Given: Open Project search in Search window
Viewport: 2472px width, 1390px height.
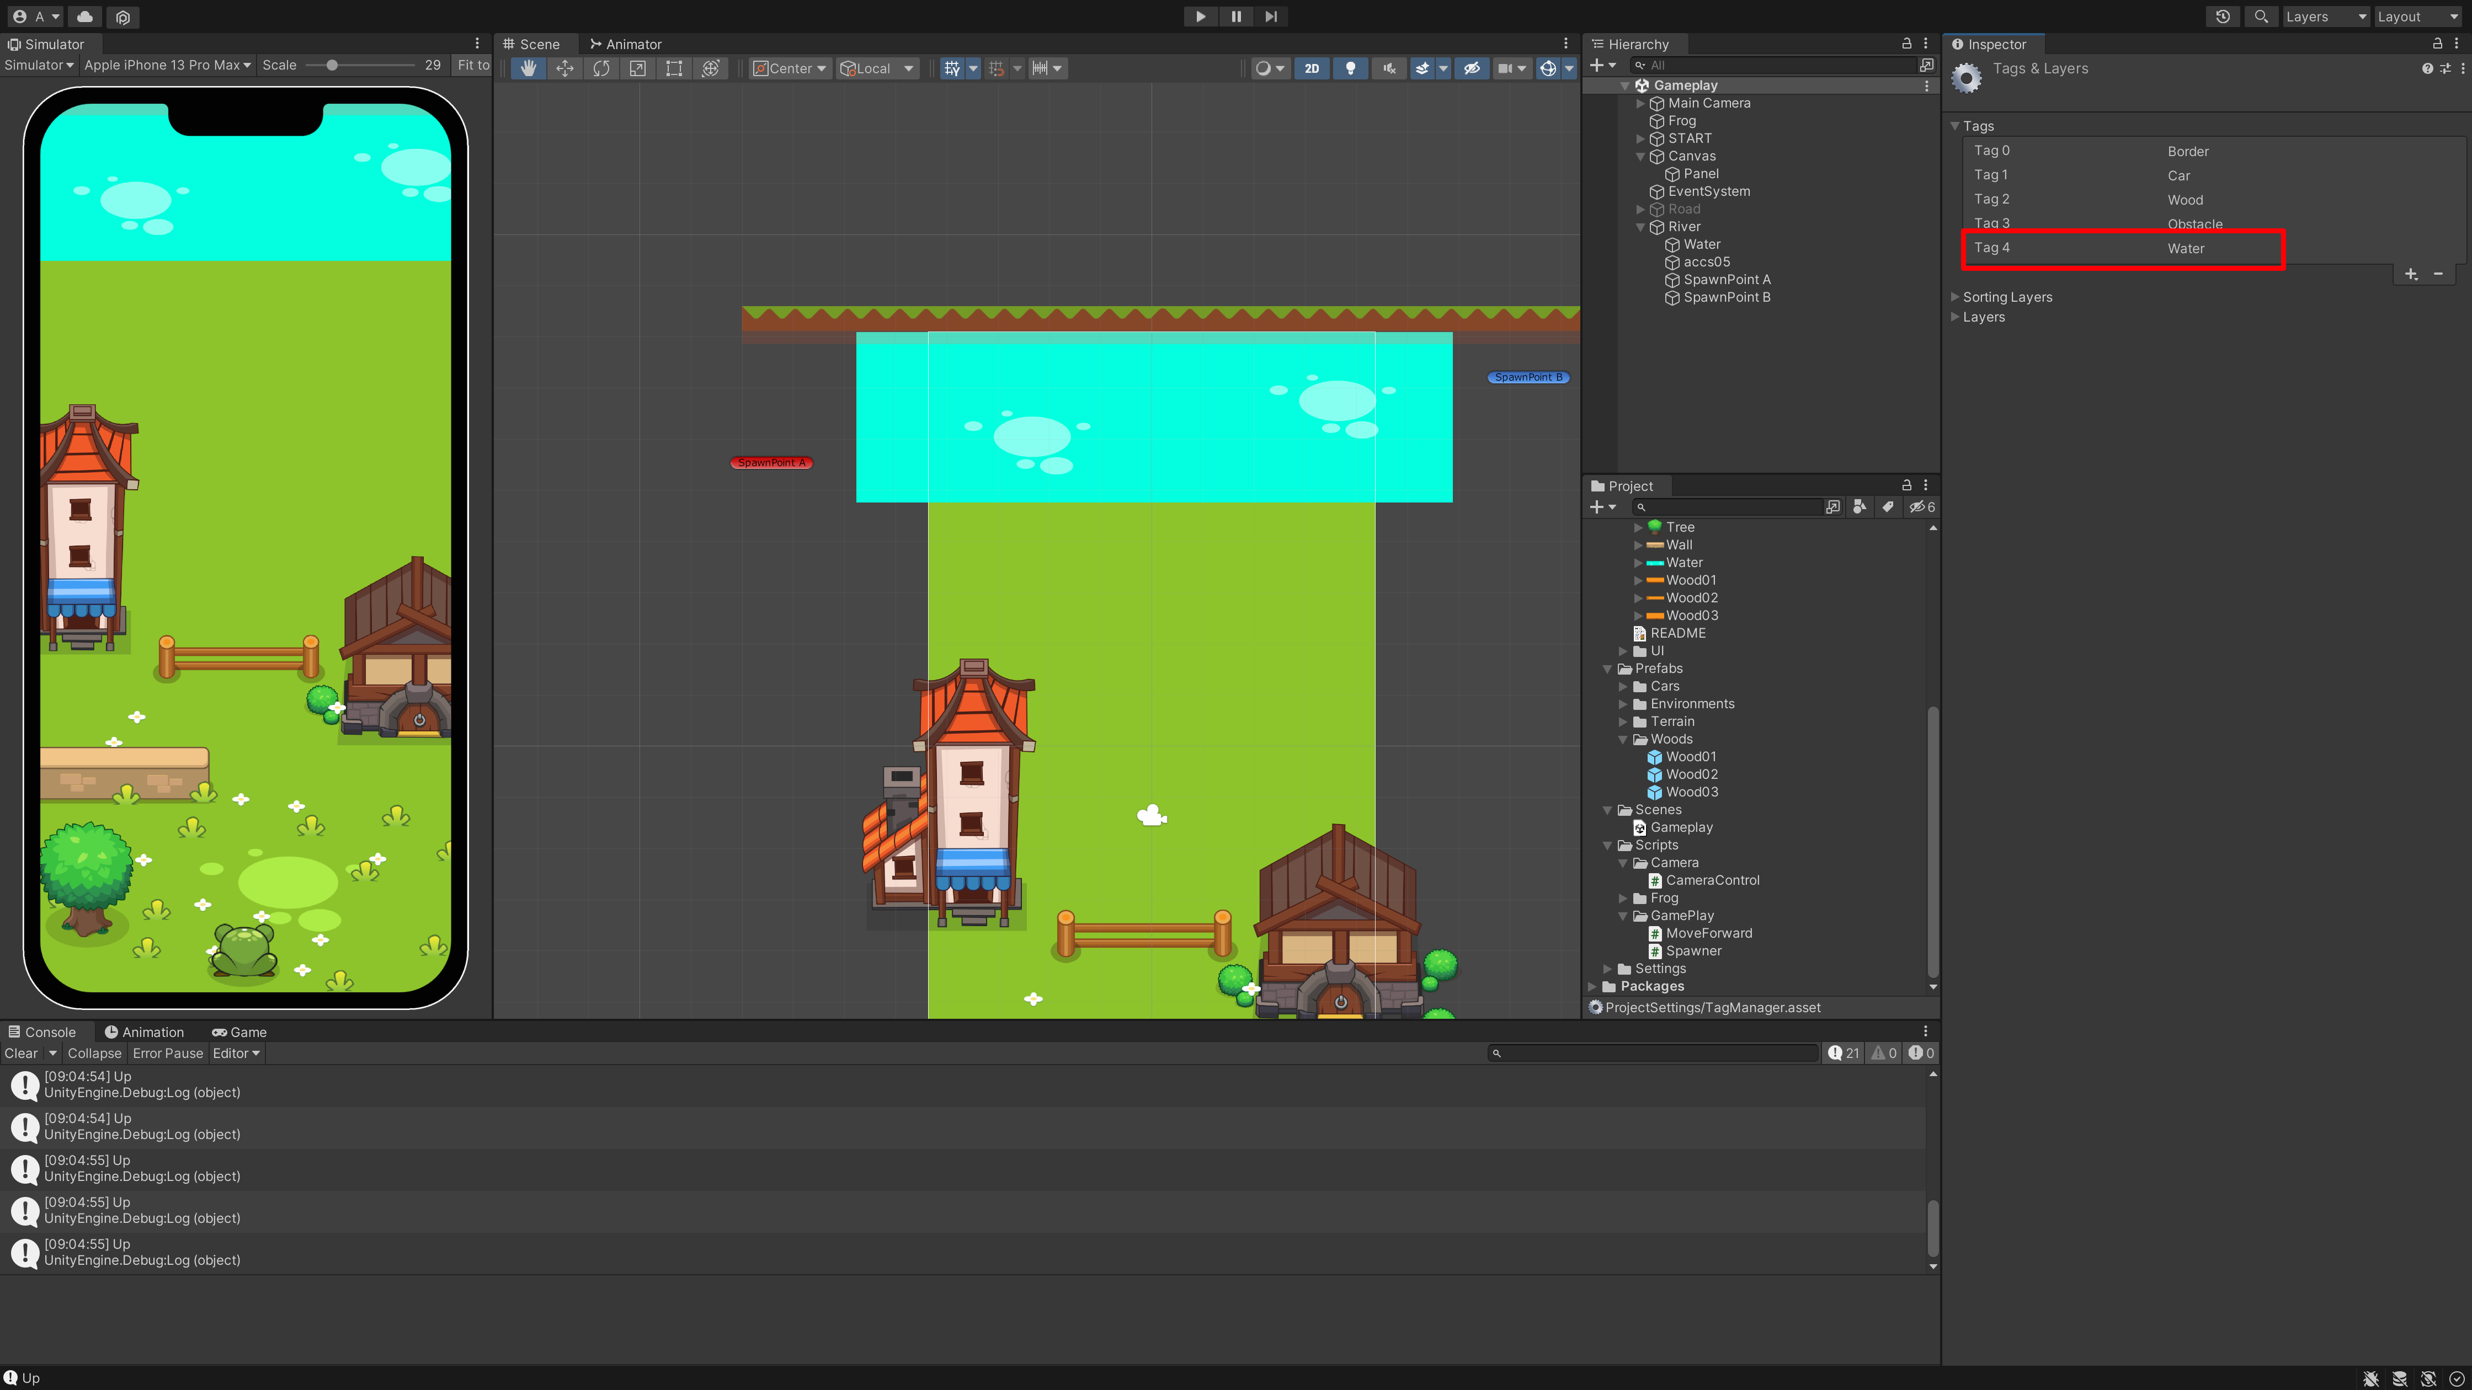Looking at the screenshot, I should click(x=1833, y=506).
